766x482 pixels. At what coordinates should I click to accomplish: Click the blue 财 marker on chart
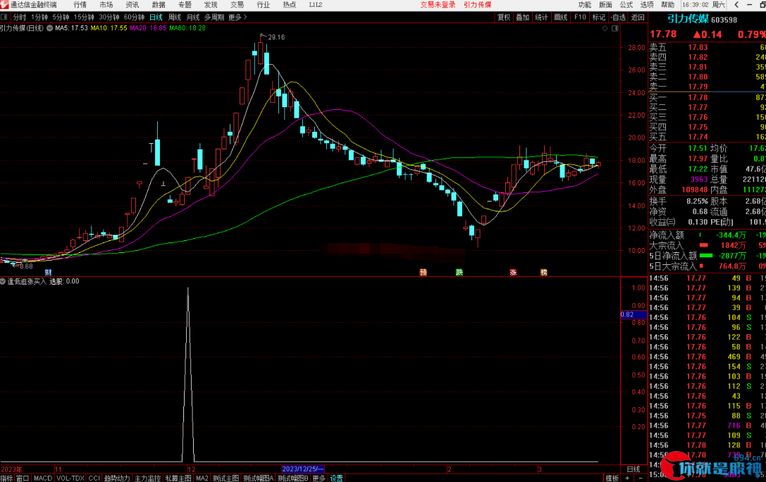pyautogui.click(x=48, y=272)
